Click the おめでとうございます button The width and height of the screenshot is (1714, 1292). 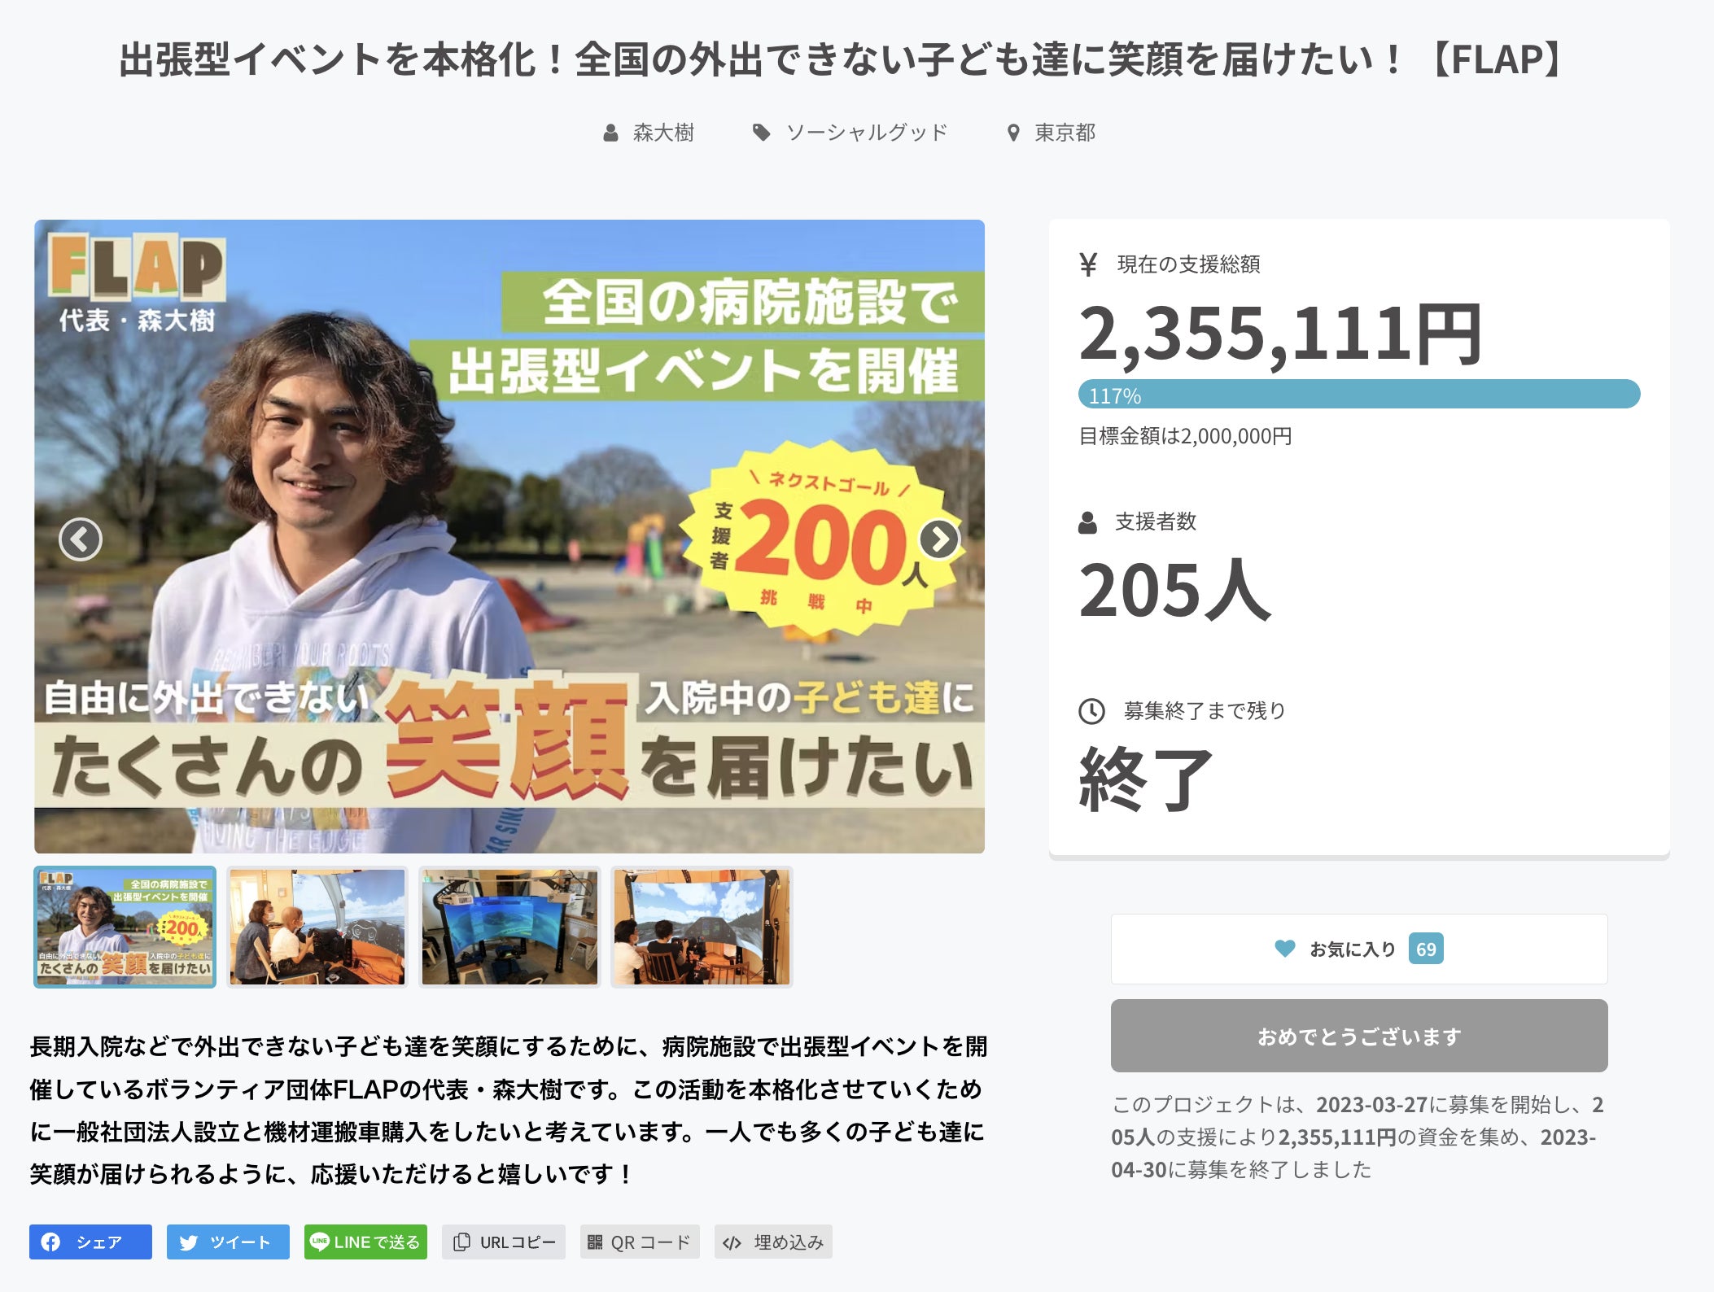(1359, 1036)
